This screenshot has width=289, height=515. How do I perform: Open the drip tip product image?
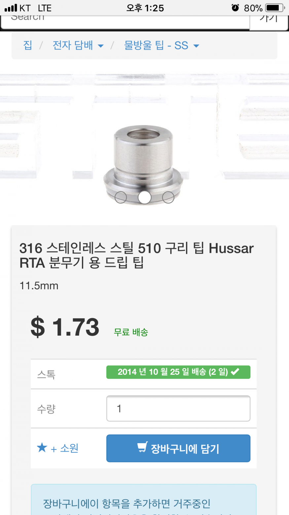tap(143, 165)
